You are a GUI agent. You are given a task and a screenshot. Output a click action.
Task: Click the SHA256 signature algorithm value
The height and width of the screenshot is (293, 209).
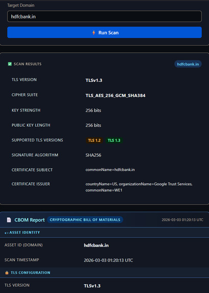[93, 155]
